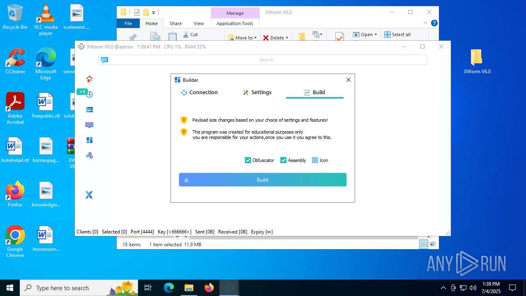Open Task View on the taskbar

tap(148, 288)
